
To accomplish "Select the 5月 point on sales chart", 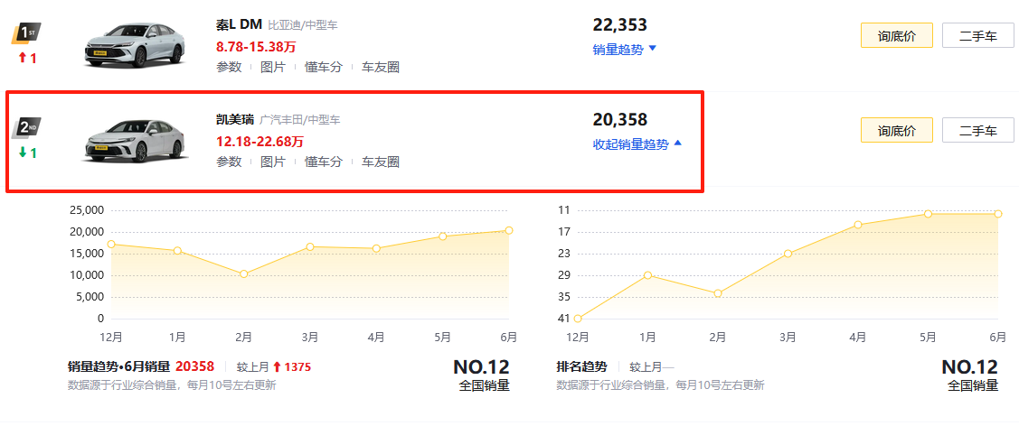I will (x=442, y=236).
